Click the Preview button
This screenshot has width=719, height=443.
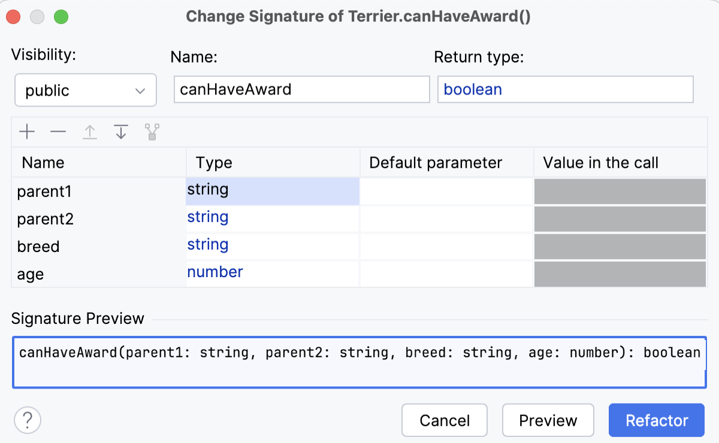pyautogui.click(x=548, y=420)
